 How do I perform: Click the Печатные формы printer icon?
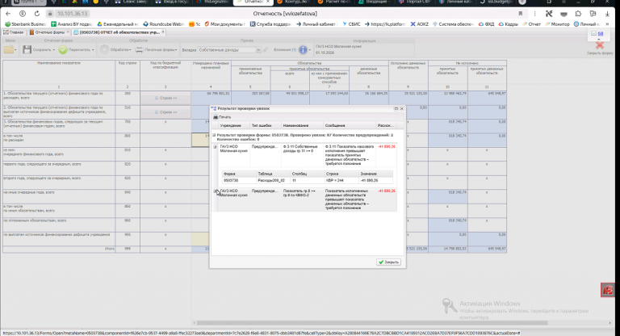point(139,50)
